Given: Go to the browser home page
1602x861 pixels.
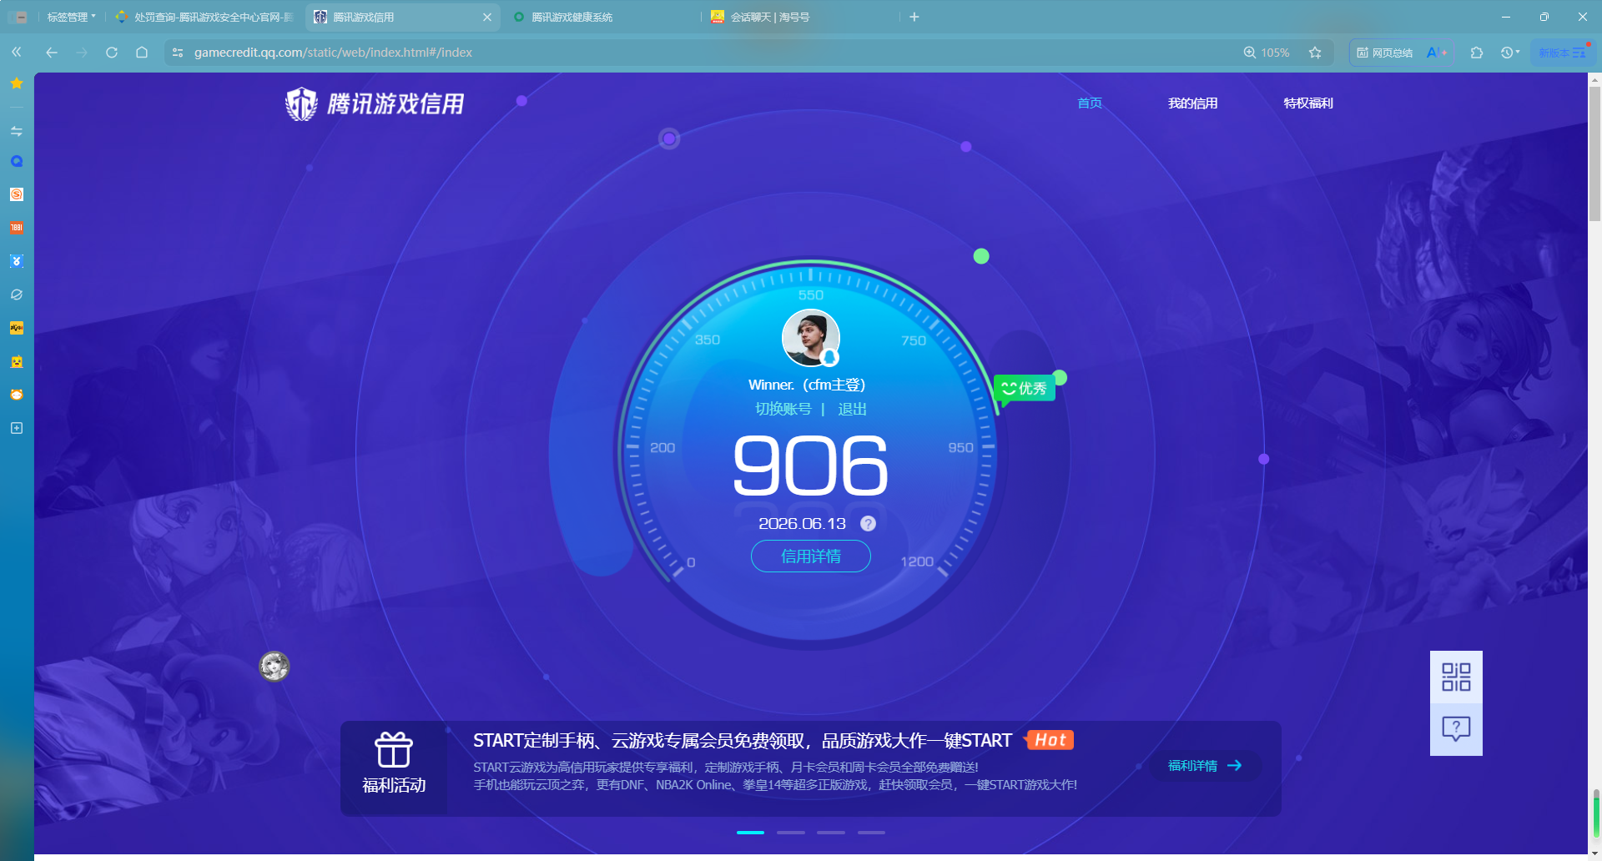Looking at the screenshot, I should (x=142, y=52).
